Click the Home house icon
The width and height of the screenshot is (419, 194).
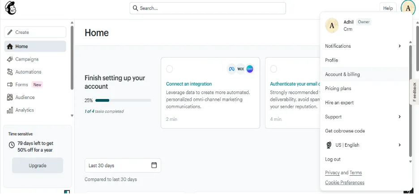[x=10, y=46]
